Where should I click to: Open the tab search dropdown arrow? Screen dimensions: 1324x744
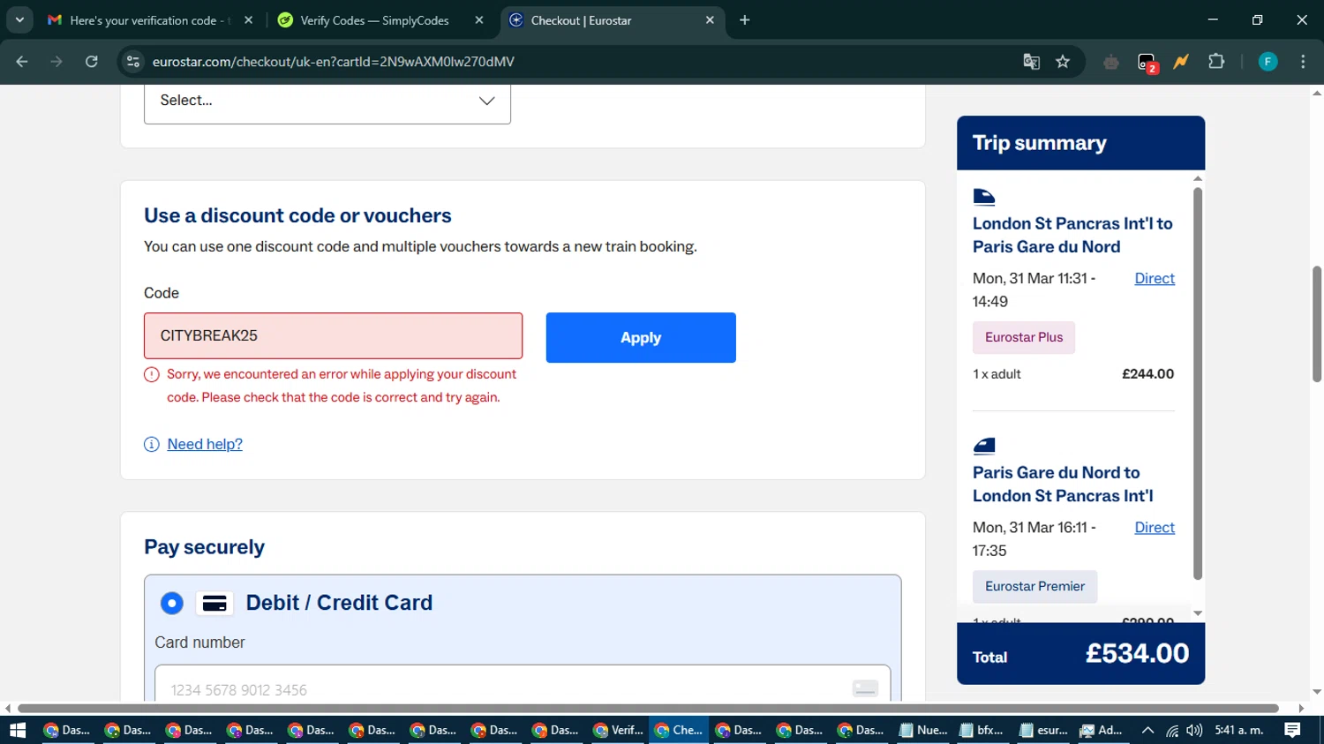(x=19, y=19)
